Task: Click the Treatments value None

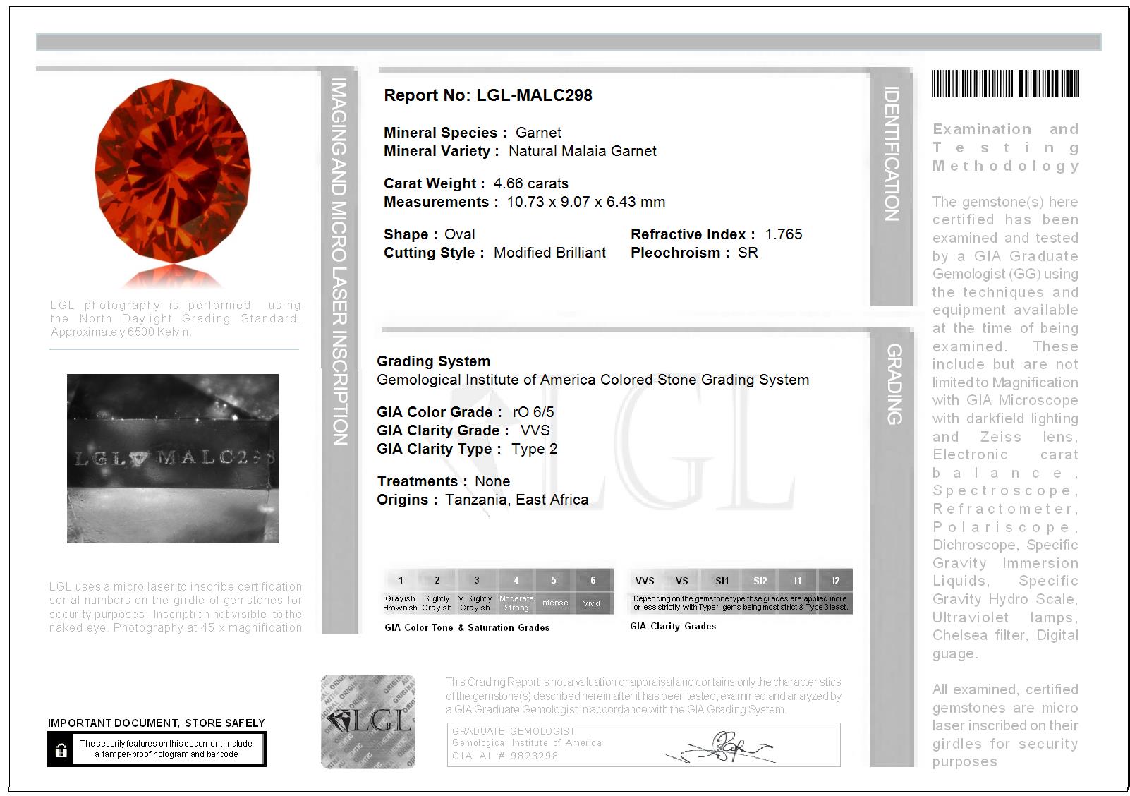Action: (492, 481)
